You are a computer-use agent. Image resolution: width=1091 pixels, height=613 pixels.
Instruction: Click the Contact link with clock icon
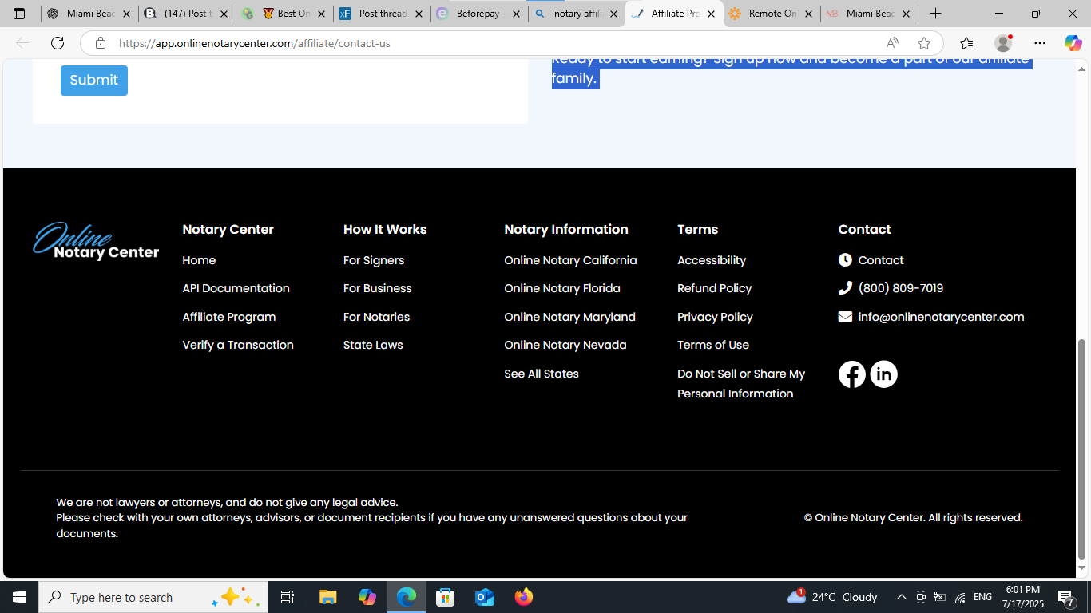point(871,260)
